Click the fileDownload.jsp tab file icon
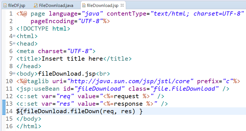 [84, 6]
